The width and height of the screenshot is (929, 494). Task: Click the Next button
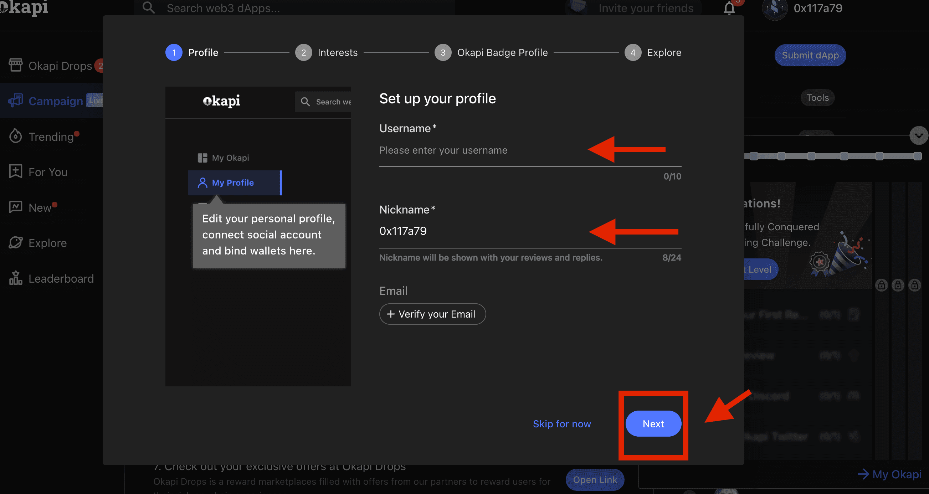[x=653, y=424]
